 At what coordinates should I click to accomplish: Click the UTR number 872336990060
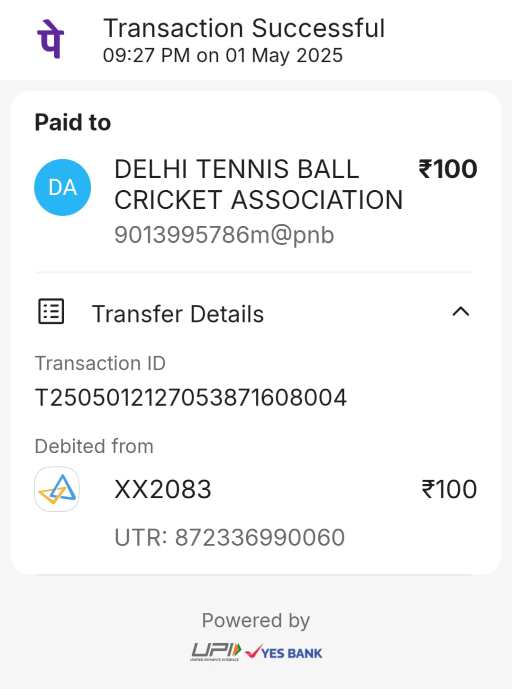[229, 537]
